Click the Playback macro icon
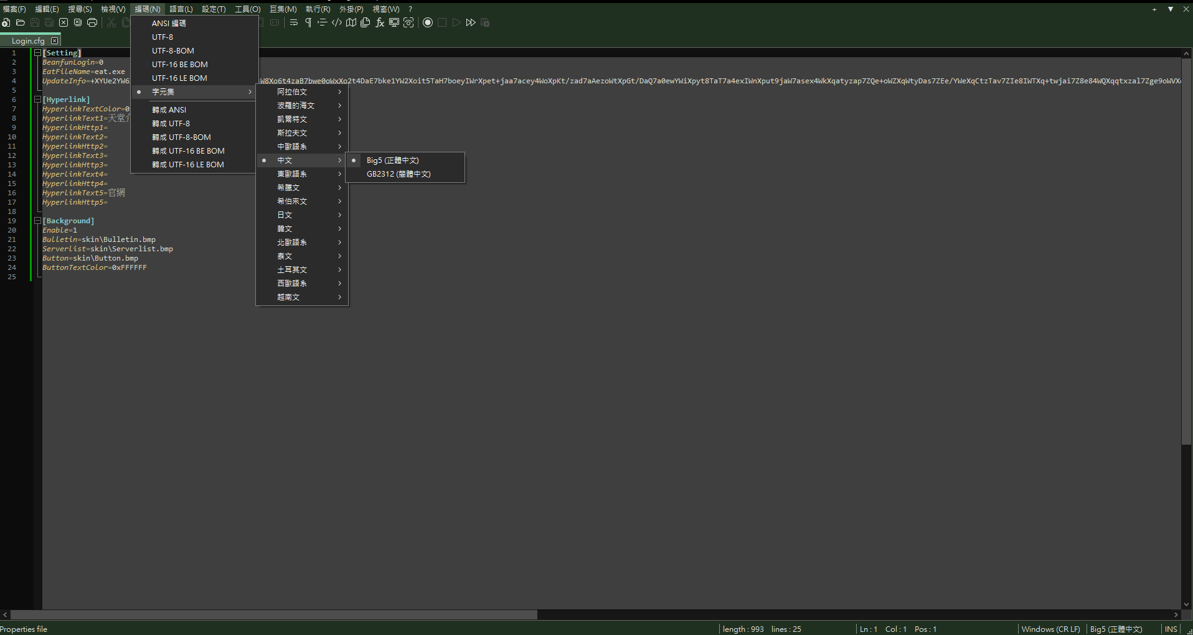This screenshot has width=1193, height=635. 456,22
